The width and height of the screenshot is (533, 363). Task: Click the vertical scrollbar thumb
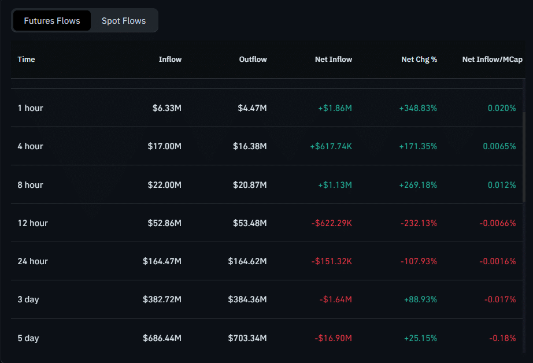pyautogui.click(x=527, y=145)
